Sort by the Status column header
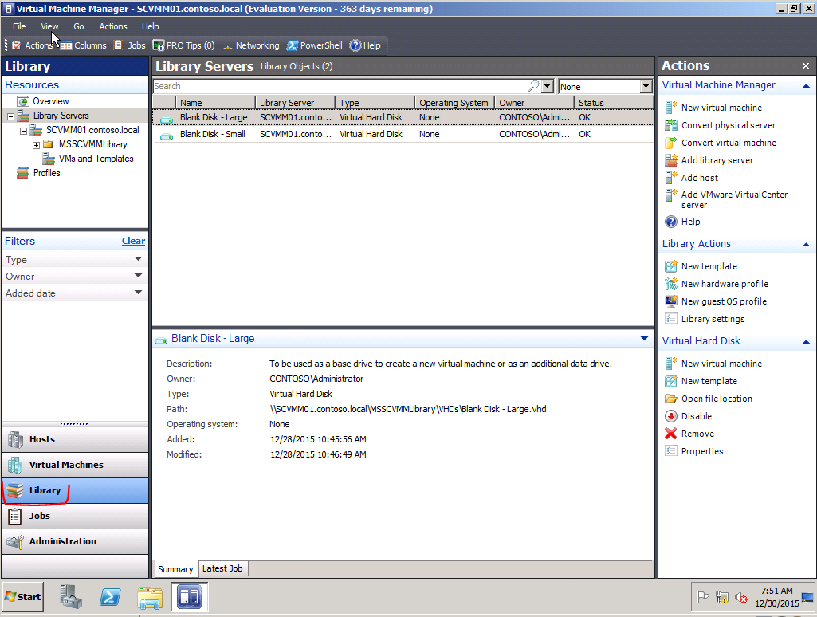The width and height of the screenshot is (817, 617). 613,103
